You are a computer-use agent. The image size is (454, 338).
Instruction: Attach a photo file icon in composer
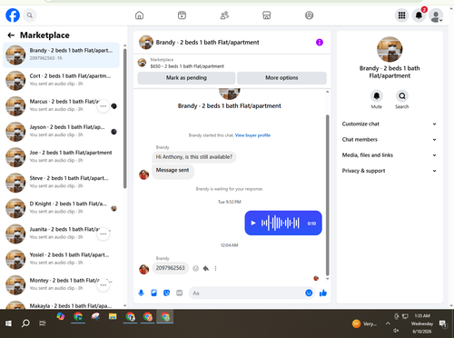point(153,293)
